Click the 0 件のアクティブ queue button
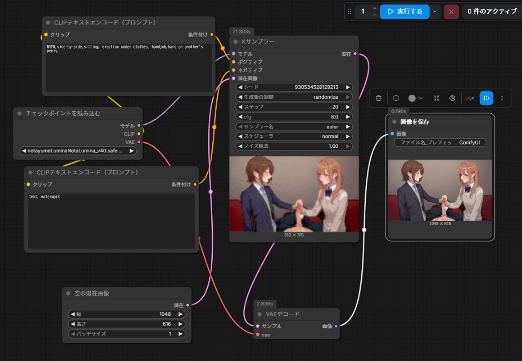 click(491, 11)
